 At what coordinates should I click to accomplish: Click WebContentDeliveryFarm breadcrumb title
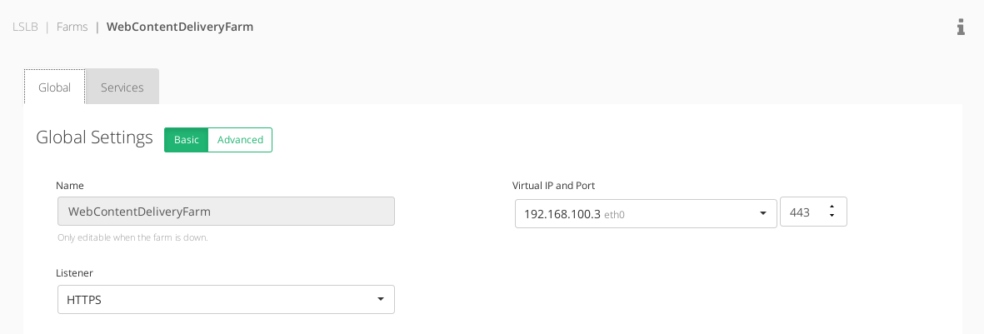pyautogui.click(x=180, y=27)
